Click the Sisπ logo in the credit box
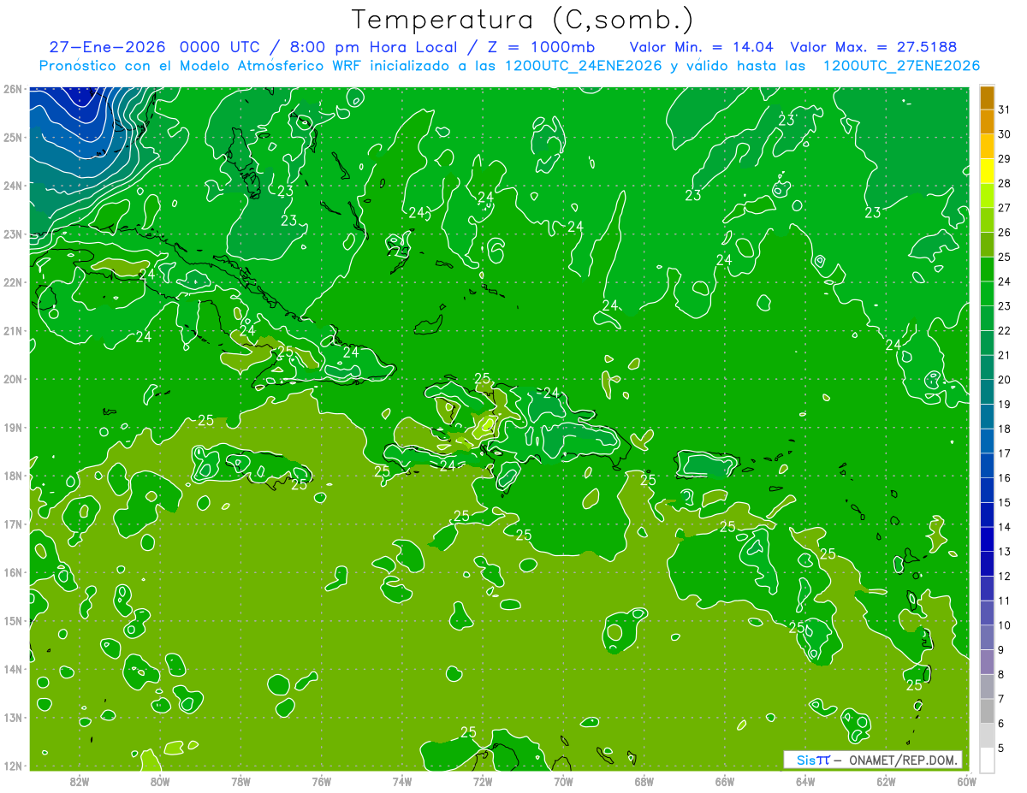 pyautogui.click(x=813, y=760)
